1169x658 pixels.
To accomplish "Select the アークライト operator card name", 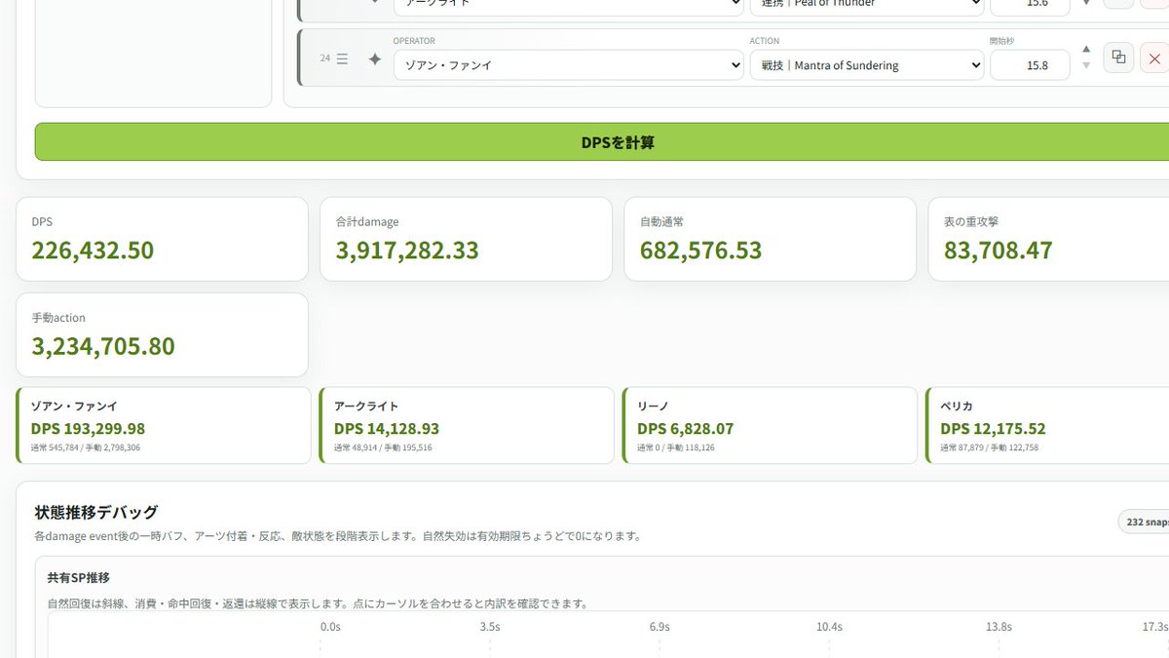I will (366, 406).
